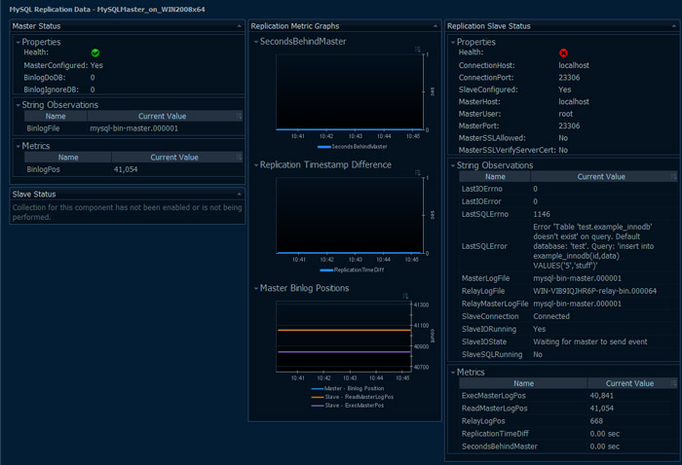682x465 pixels.
Task: Select the ConnectionPort value 23306
Action: click(x=569, y=77)
